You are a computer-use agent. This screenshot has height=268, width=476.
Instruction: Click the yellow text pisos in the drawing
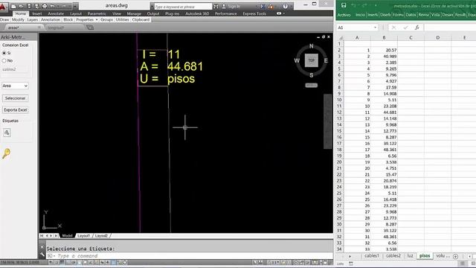coord(181,79)
